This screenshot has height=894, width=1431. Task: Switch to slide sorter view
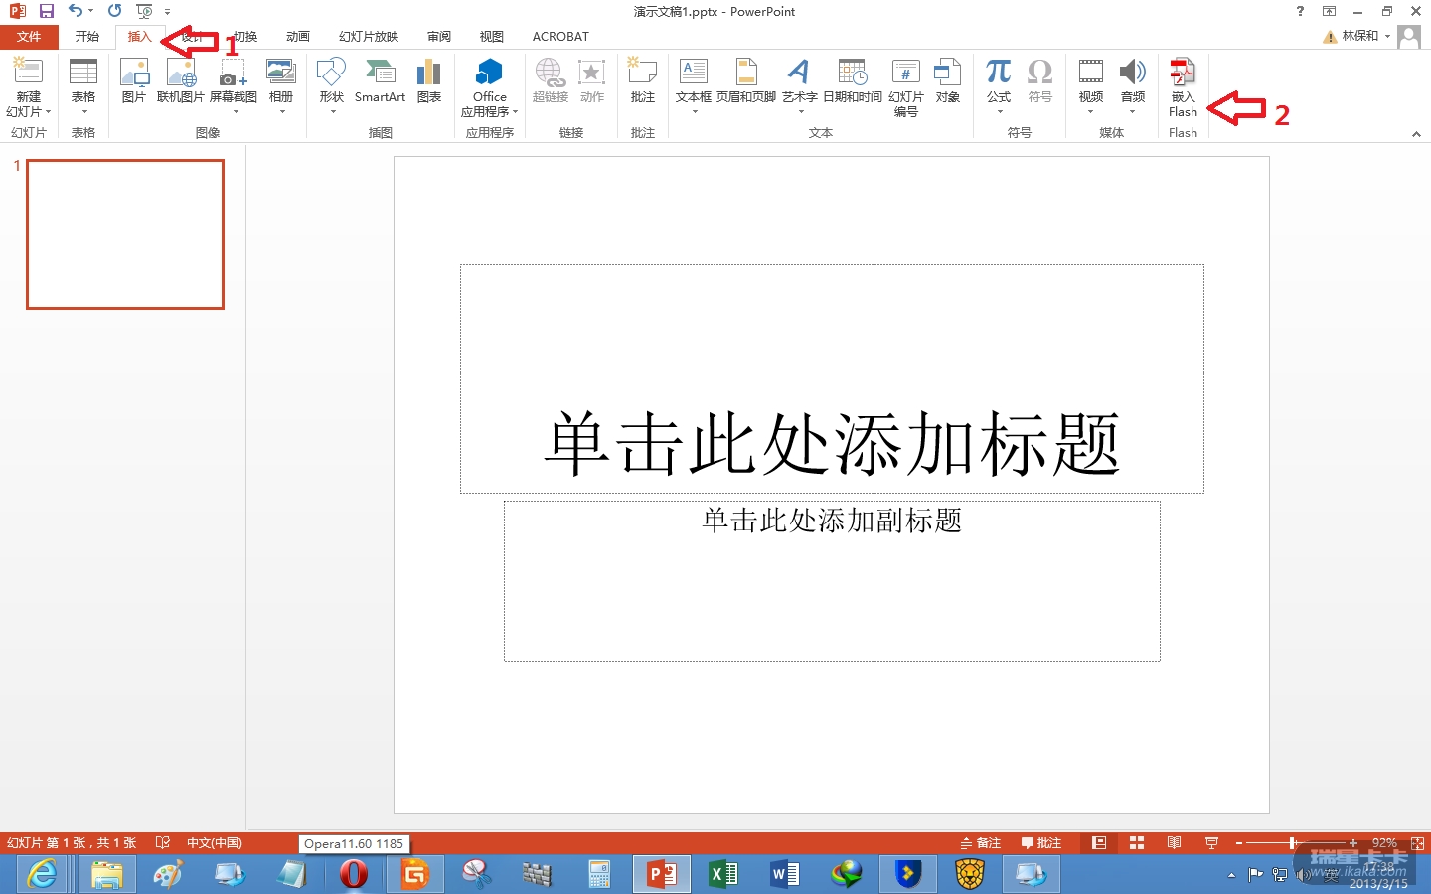click(1137, 843)
